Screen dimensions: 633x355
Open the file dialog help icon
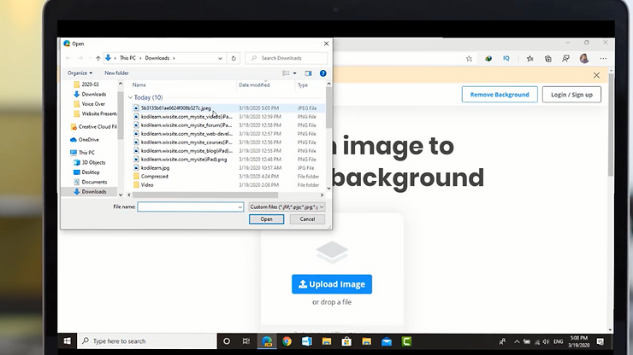click(x=323, y=73)
